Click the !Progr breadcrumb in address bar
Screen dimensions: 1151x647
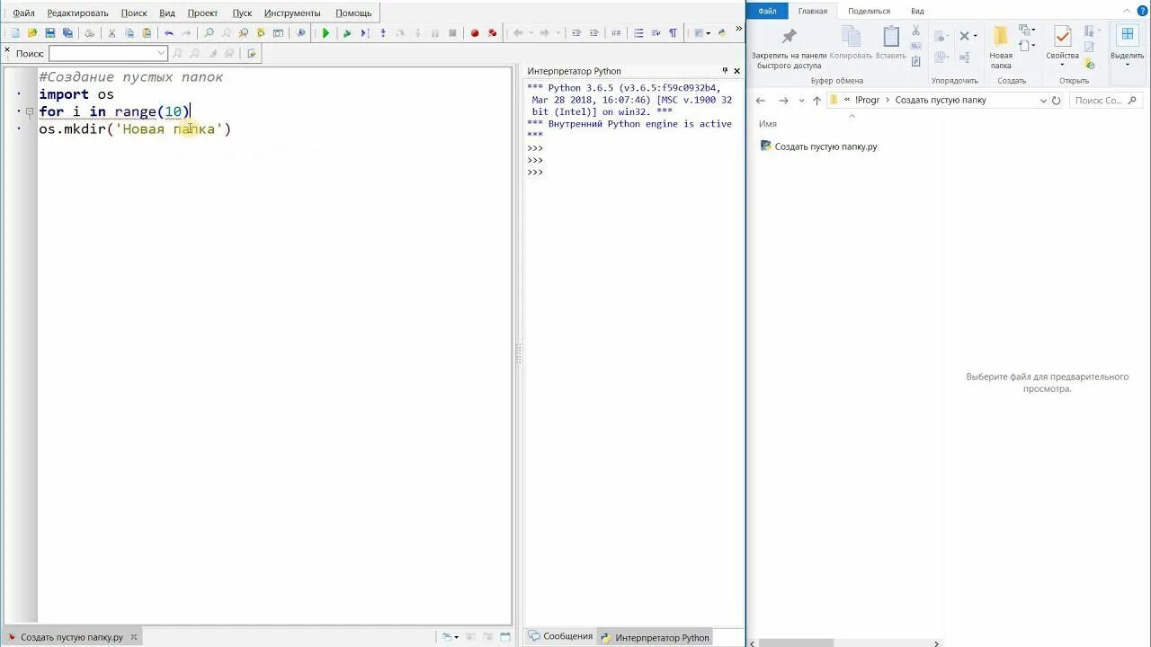coord(867,101)
